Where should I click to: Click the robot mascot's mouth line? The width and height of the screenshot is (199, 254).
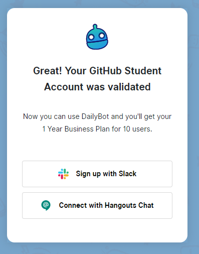(x=97, y=41)
